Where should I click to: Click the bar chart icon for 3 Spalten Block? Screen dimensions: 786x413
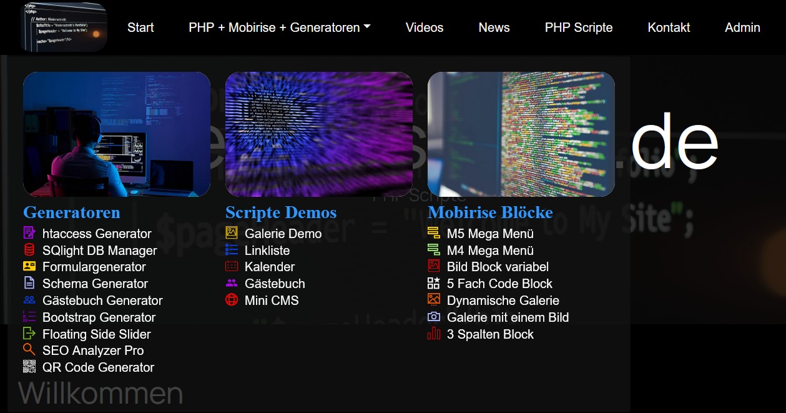(x=434, y=334)
